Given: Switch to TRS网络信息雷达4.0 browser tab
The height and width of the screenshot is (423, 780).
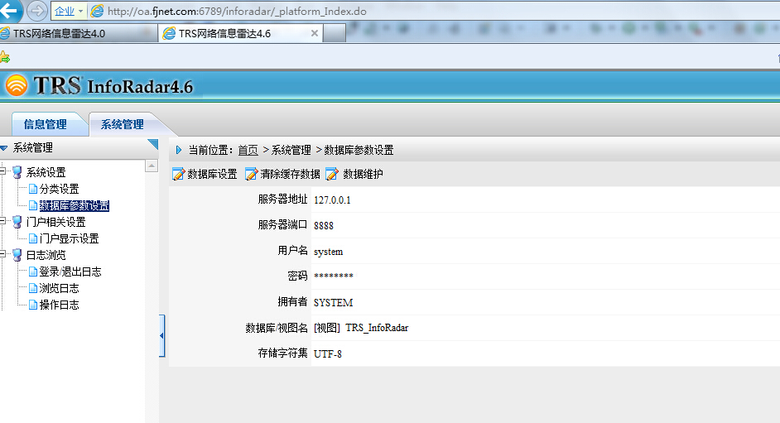Looking at the screenshot, I should [77, 33].
